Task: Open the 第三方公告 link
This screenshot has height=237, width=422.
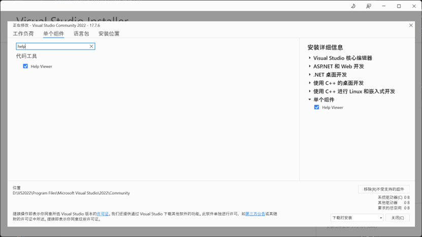Action: click(x=255, y=214)
